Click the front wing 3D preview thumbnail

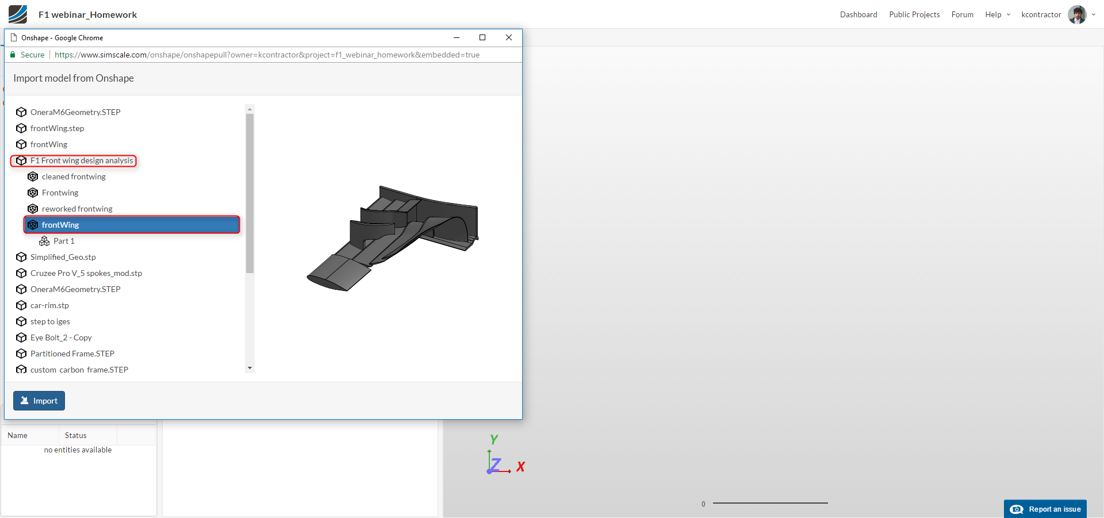392,238
